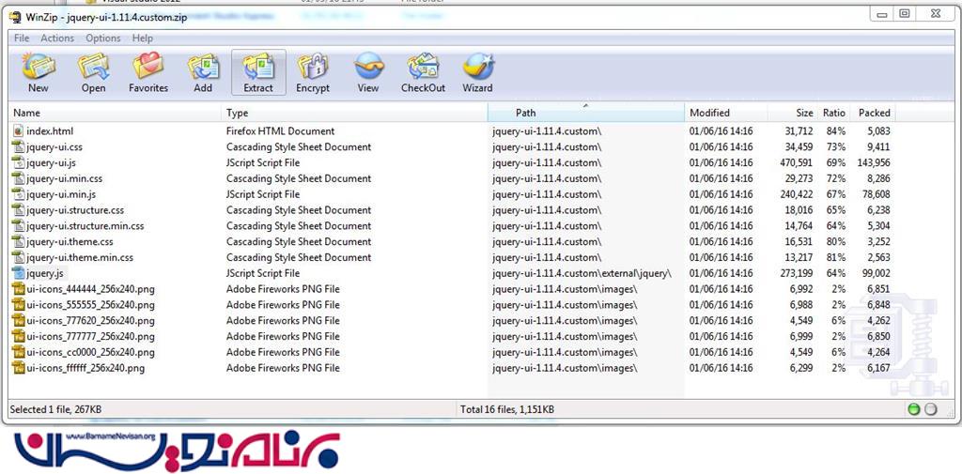
Task: Click the size value 18,016
Action: pyautogui.click(x=797, y=210)
